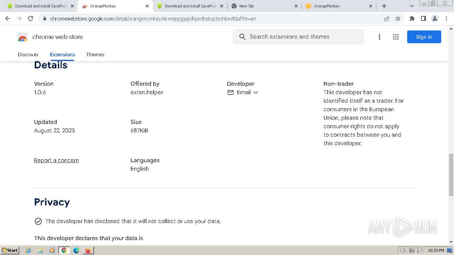The width and height of the screenshot is (454, 255).
Task: Open a new browser tab
Action: tap(384, 6)
